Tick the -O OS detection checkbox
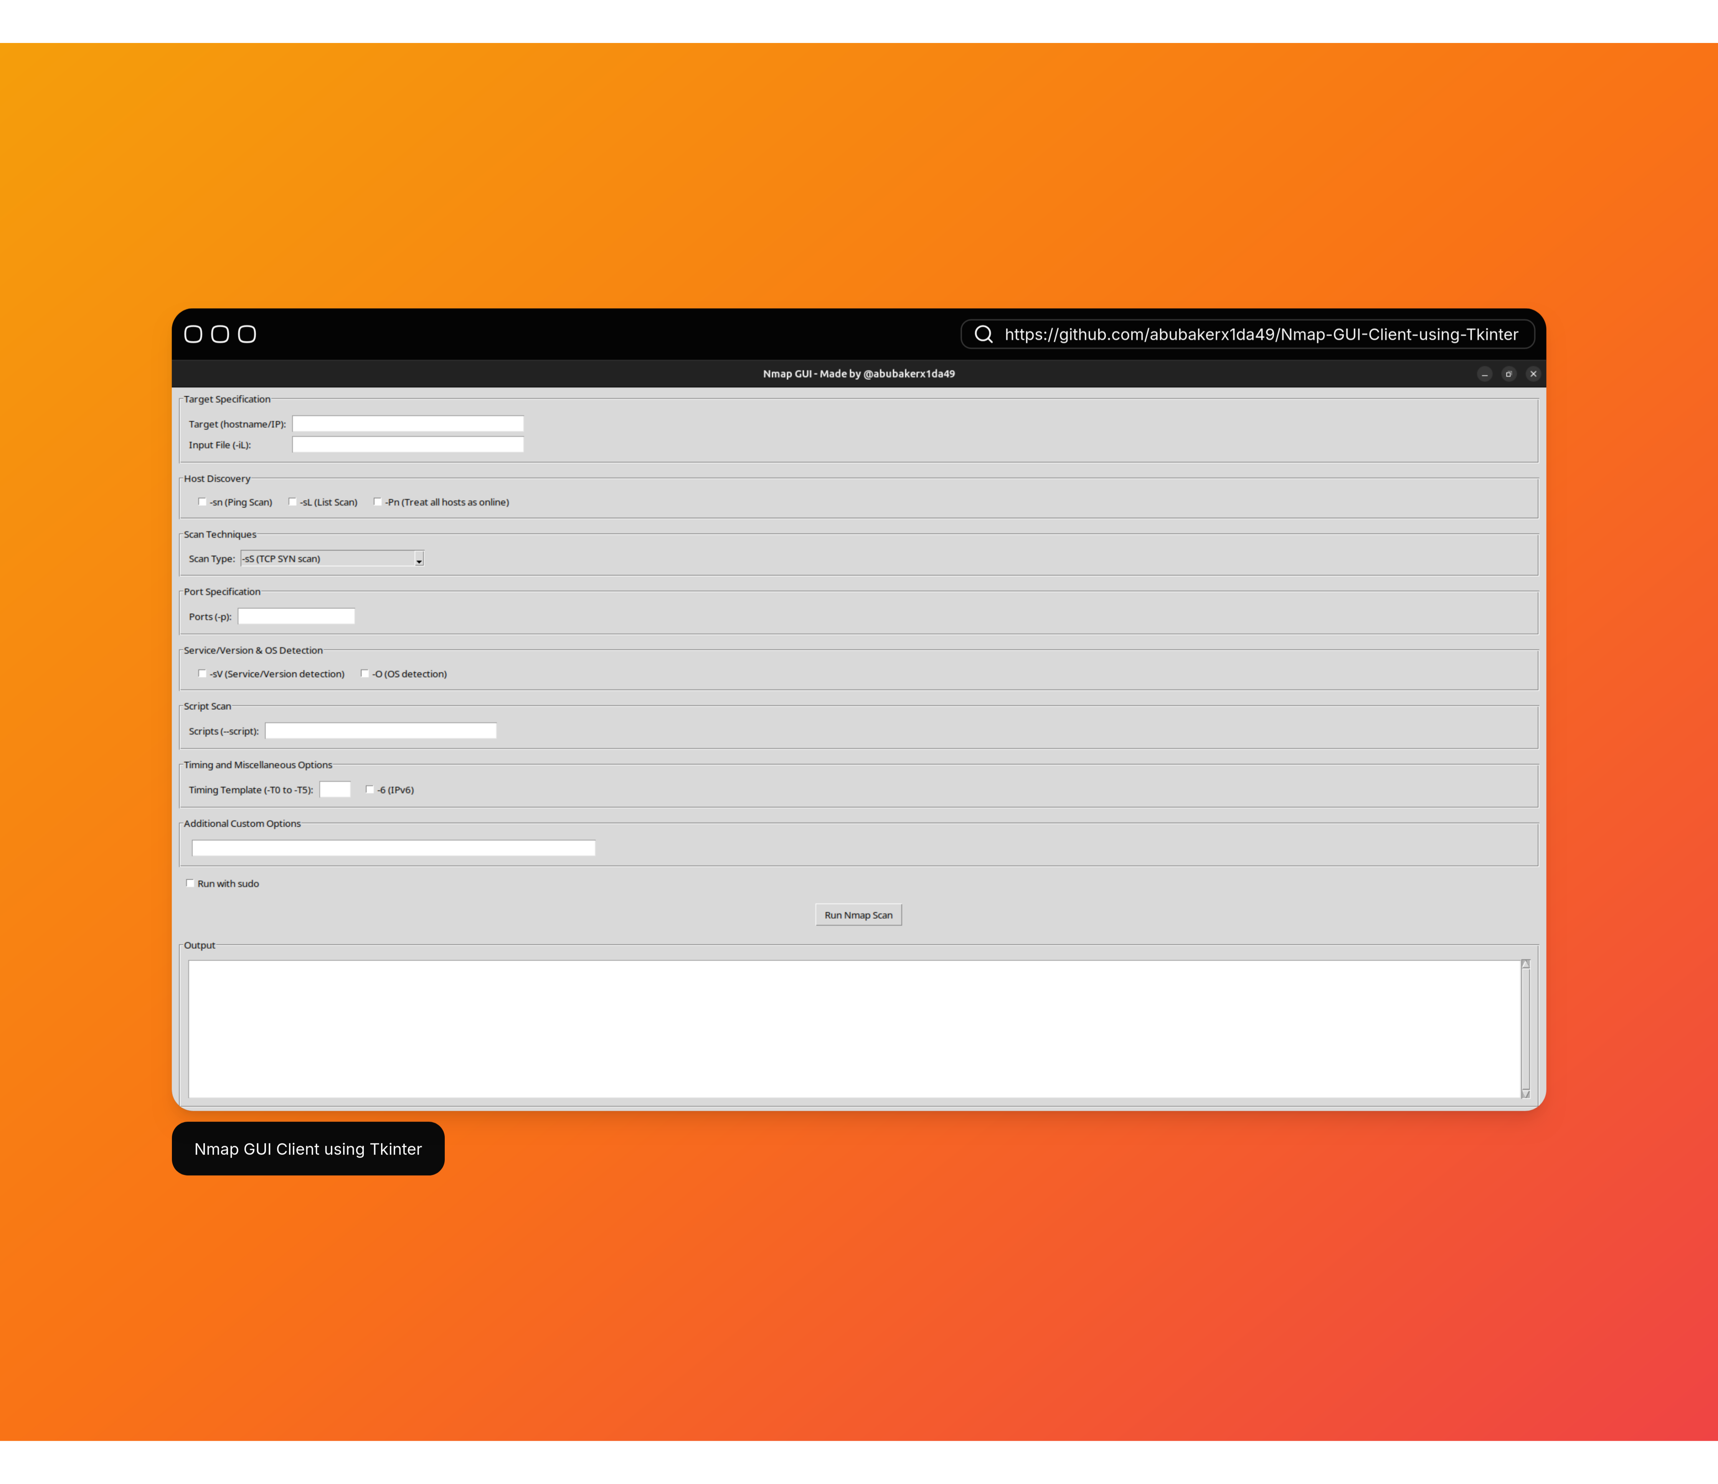 click(x=365, y=673)
